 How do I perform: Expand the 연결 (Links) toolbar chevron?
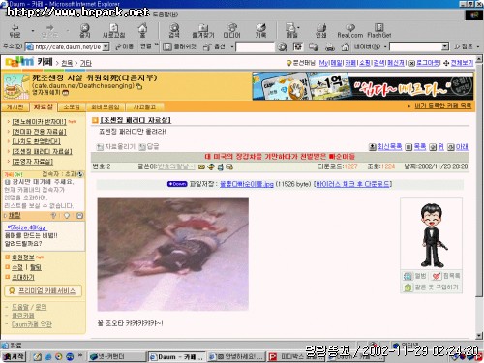click(156, 45)
